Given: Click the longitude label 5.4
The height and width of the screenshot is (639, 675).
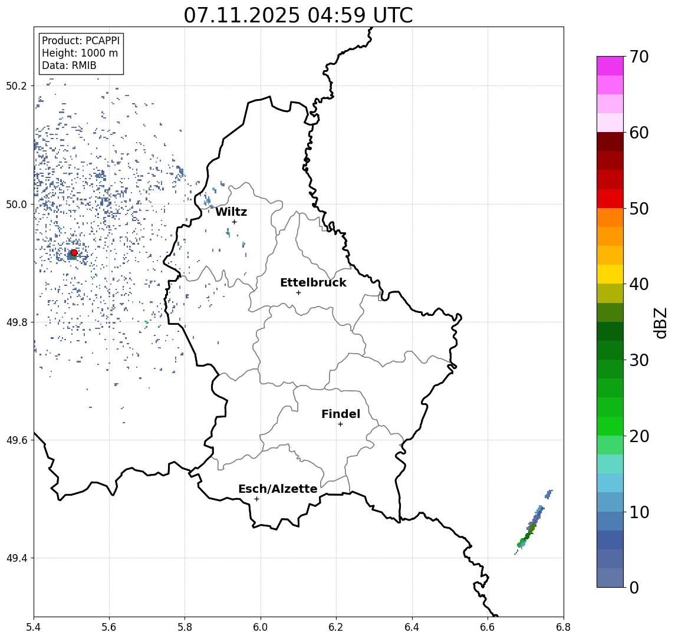Looking at the screenshot, I should pyautogui.click(x=34, y=627).
